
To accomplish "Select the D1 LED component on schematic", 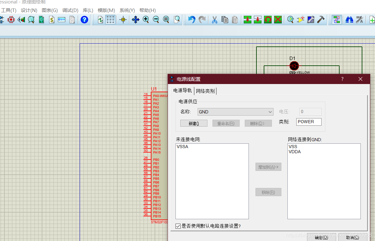I will click(294, 66).
